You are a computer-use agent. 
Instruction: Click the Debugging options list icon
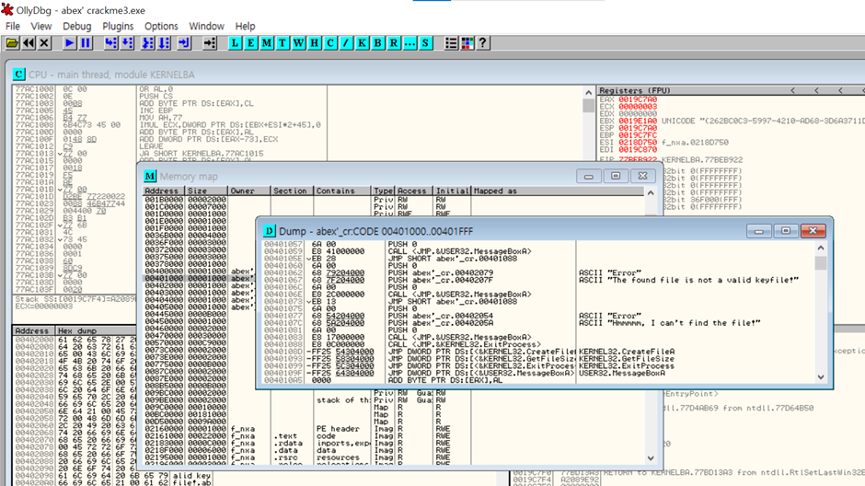[x=451, y=43]
